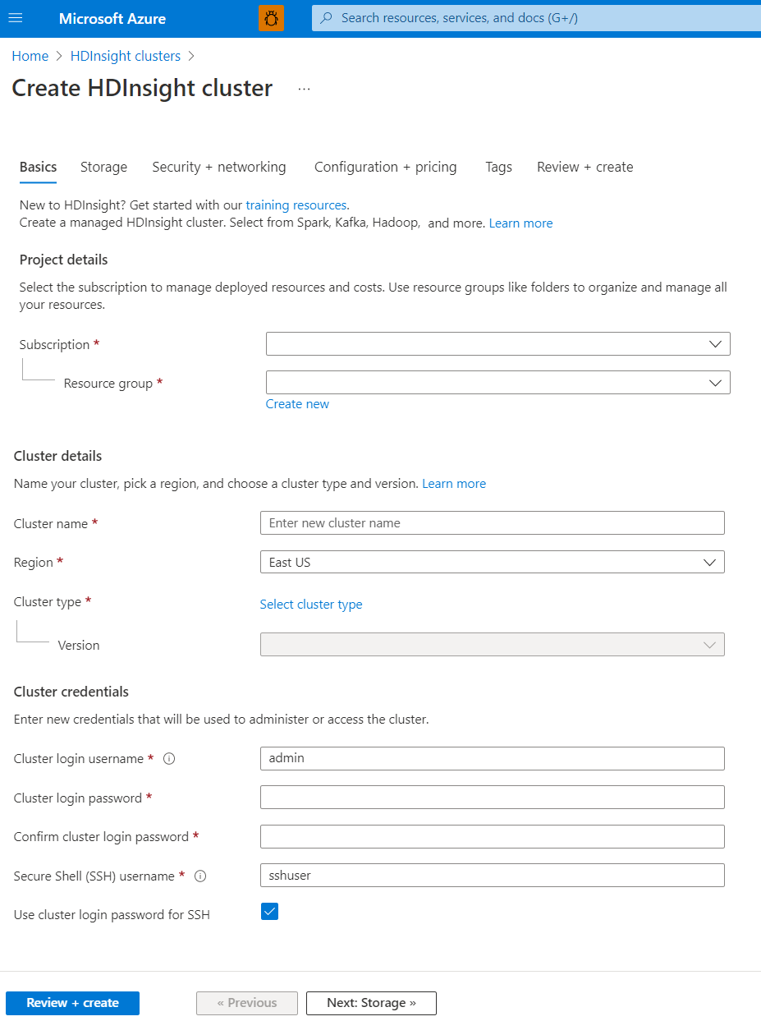Click the Review + create button
761x1021 pixels.
click(71, 1003)
